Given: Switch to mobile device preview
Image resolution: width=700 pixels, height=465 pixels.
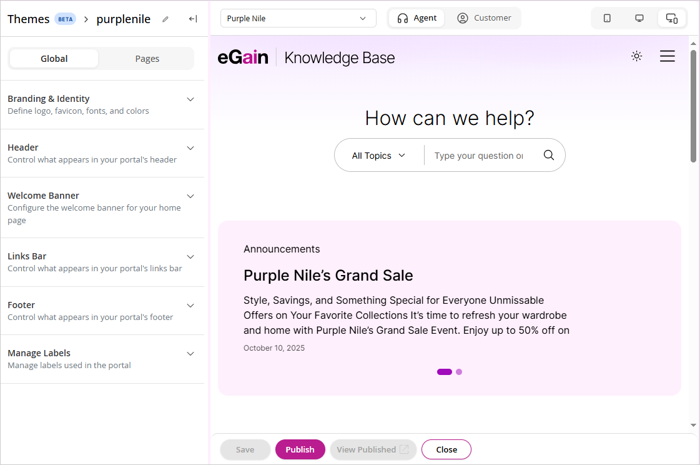Looking at the screenshot, I should click(x=607, y=18).
